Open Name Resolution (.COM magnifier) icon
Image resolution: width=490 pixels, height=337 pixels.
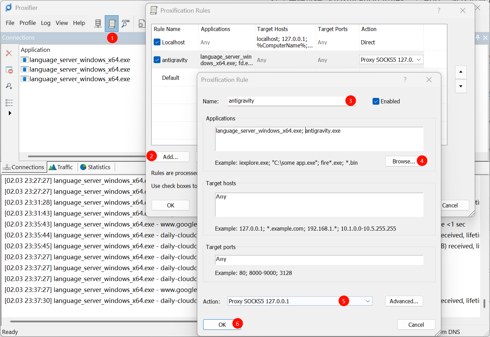tap(125, 23)
